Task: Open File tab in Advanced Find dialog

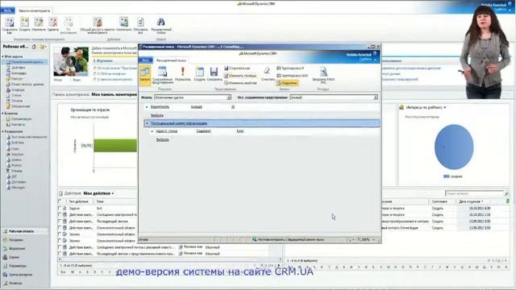Action: pyautogui.click(x=145, y=60)
